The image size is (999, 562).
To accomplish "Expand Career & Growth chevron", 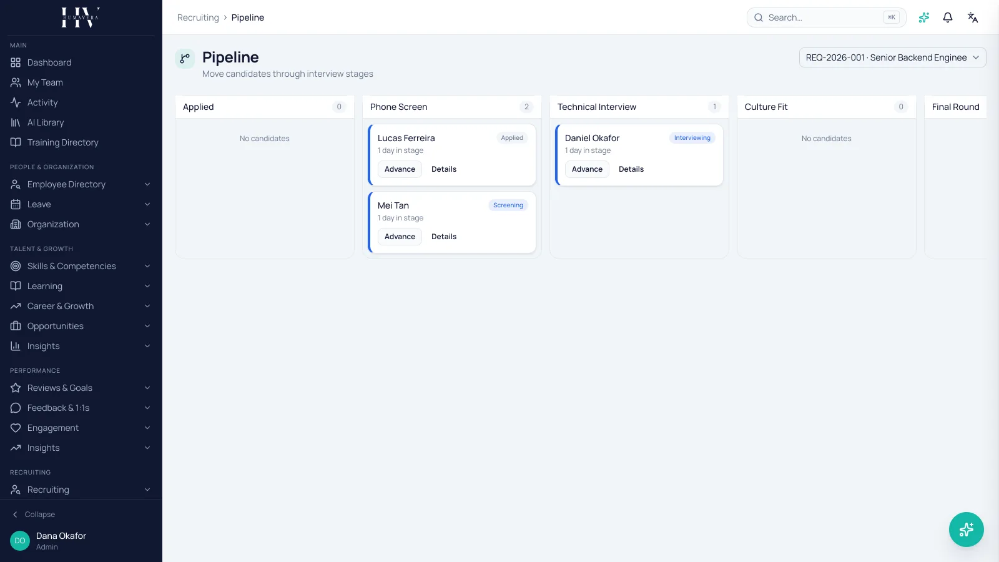I will click(147, 306).
